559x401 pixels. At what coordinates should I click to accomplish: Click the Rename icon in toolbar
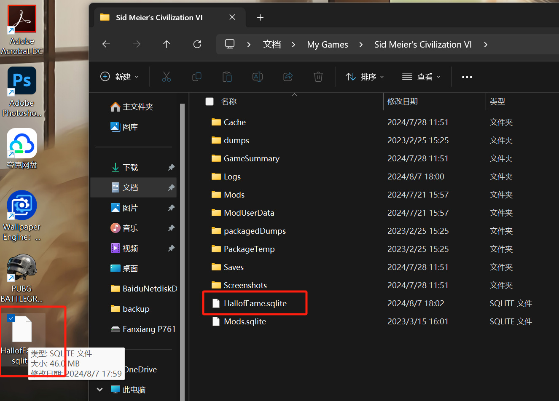[258, 77]
